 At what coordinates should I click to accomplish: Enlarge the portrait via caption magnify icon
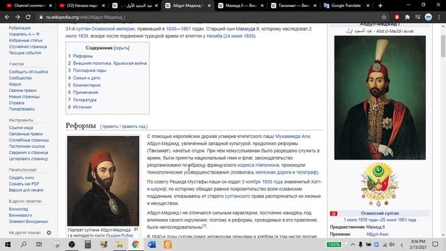pyautogui.click(x=136, y=229)
